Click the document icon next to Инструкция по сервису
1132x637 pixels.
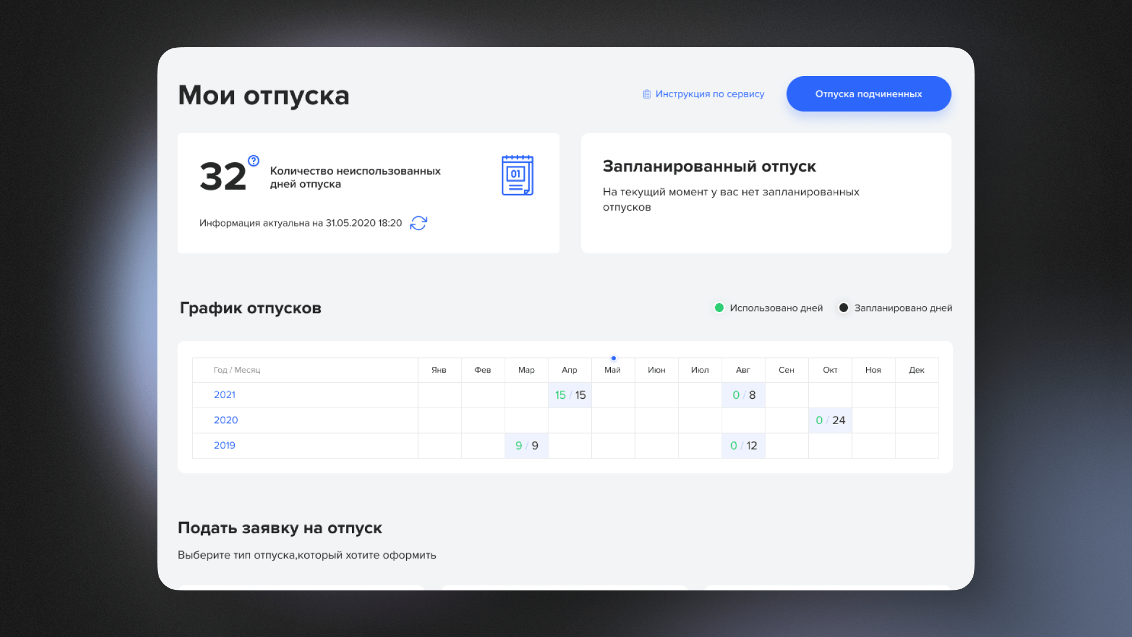point(646,93)
